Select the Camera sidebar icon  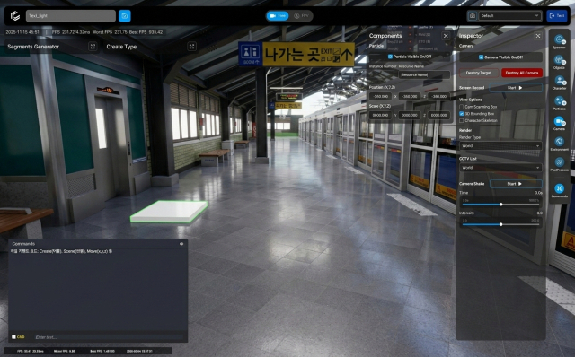(x=559, y=122)
